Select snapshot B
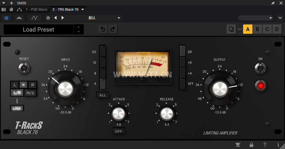 point(257,29)
